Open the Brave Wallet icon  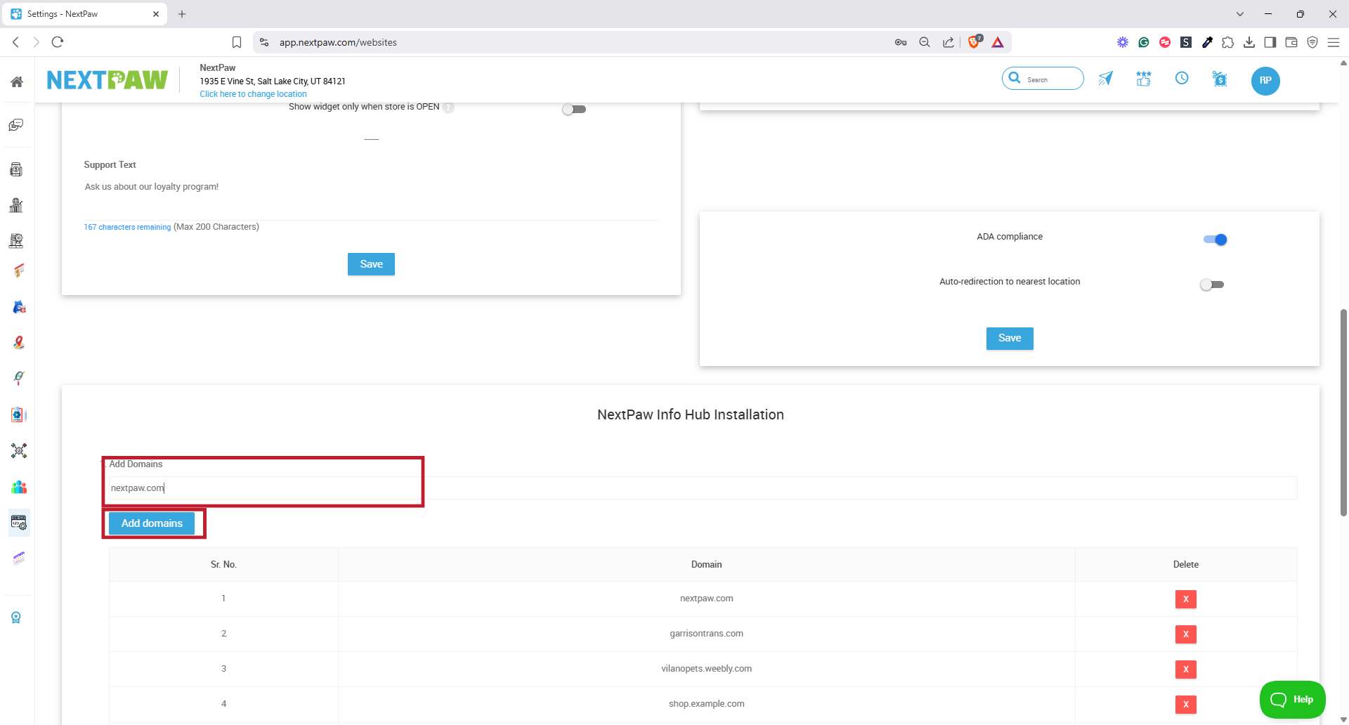pyautogui.click(x=1291, y=42)
